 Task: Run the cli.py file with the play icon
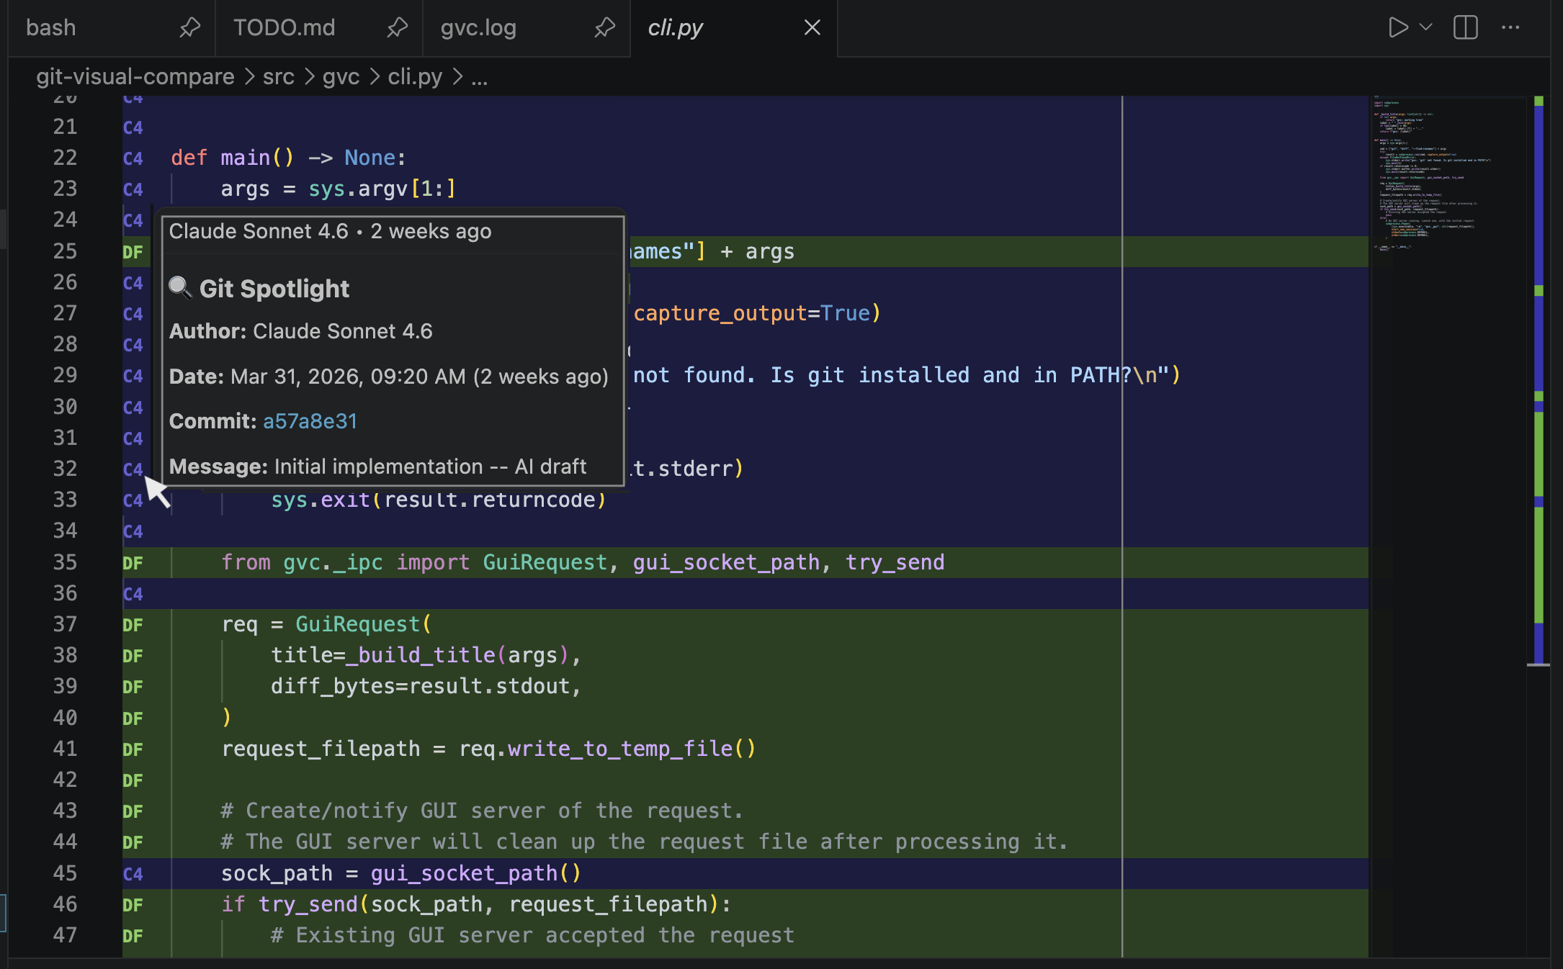pos(1398,27)
